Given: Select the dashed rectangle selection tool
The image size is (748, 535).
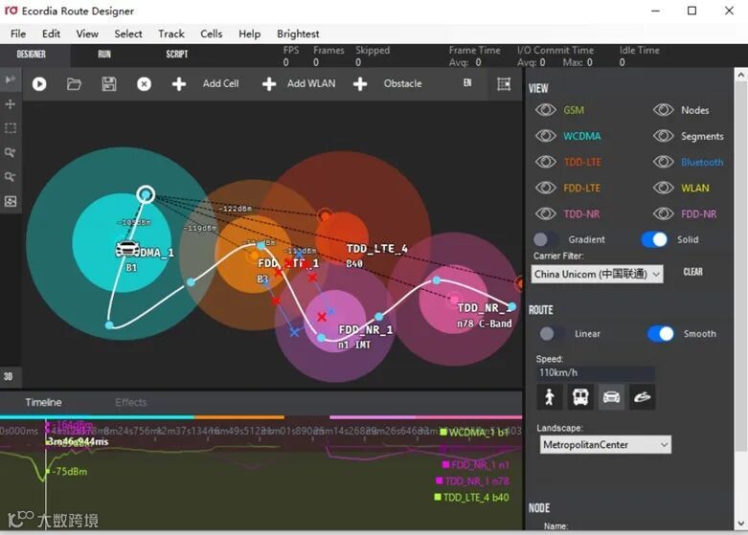Looking at the screenshot, I should [10, 128].
